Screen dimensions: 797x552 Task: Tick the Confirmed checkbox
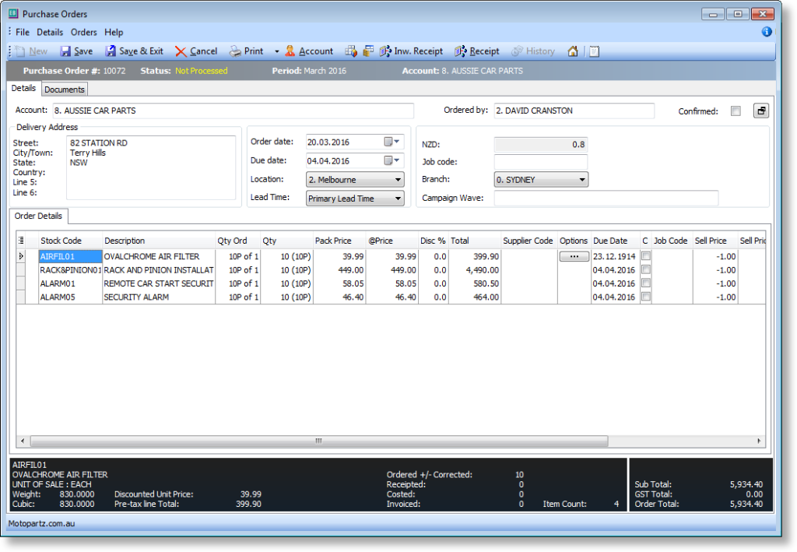pyautogui.click(x=736, y=111)
